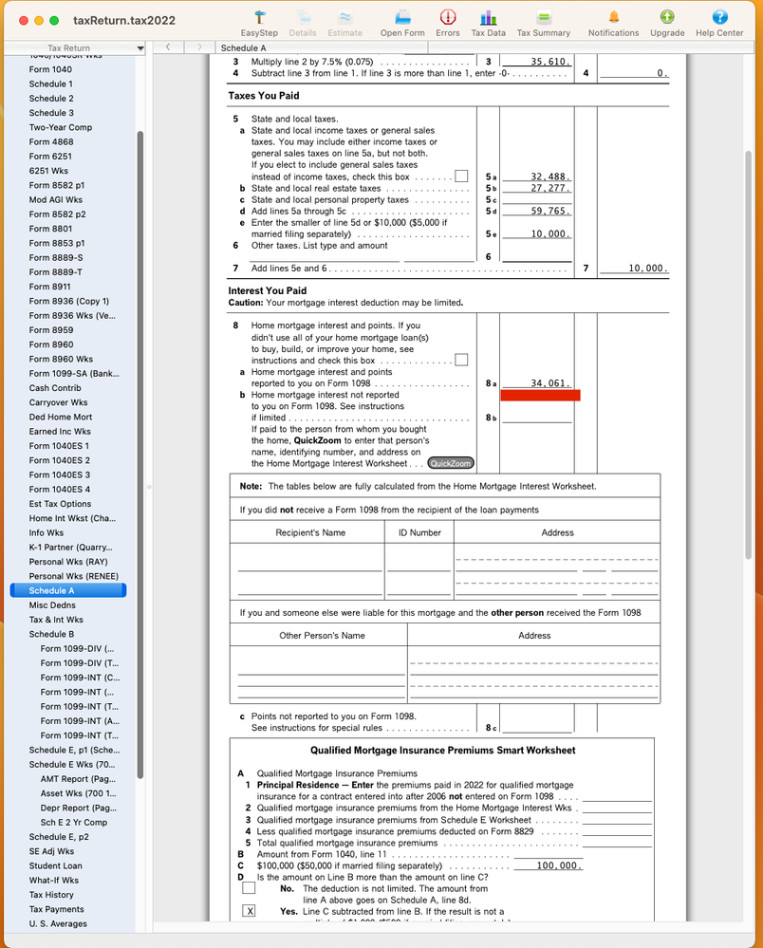Click the Estimate toolbar icon
Screen dimensions: 763x948
point(344,17)
